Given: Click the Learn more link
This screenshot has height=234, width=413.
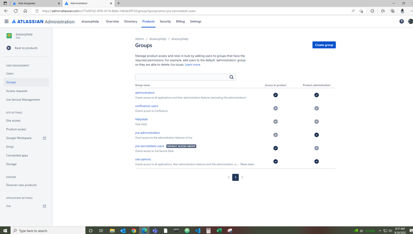Looking at the screenshot, I should (192, 64).
